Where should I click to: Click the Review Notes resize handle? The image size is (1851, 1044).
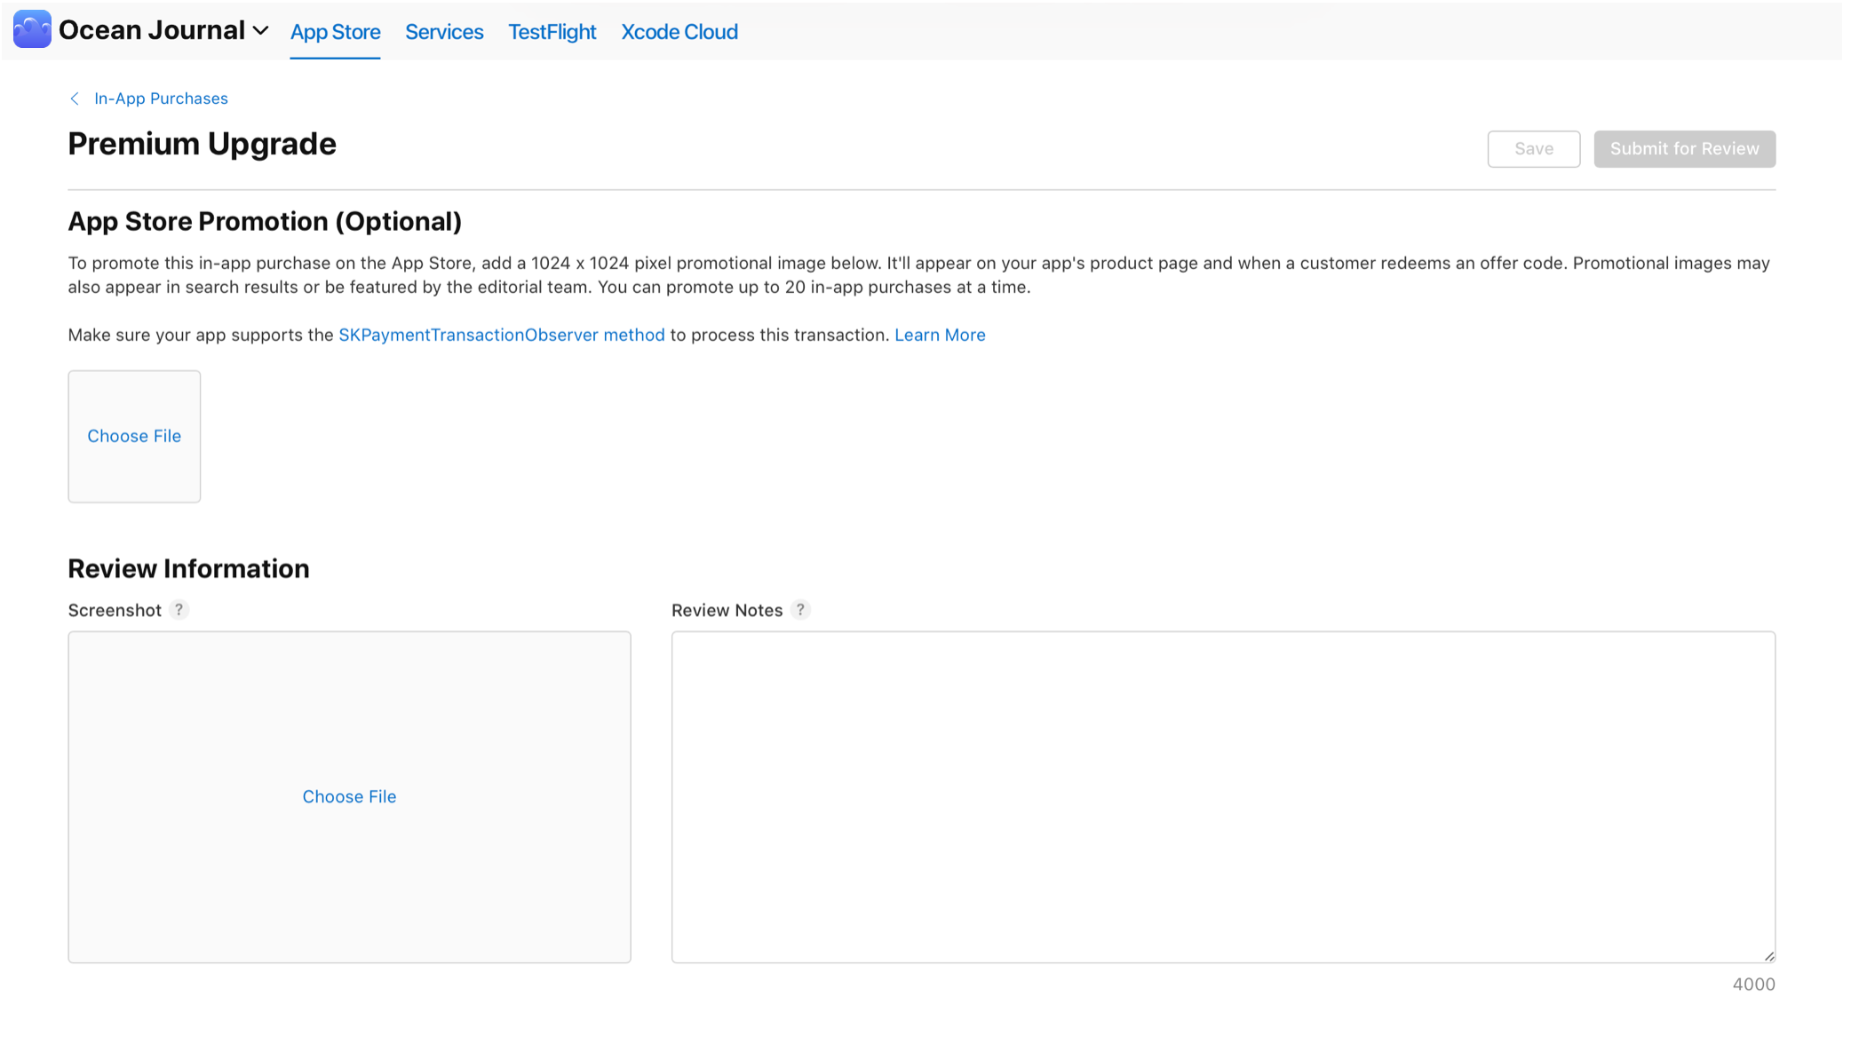1768,956
